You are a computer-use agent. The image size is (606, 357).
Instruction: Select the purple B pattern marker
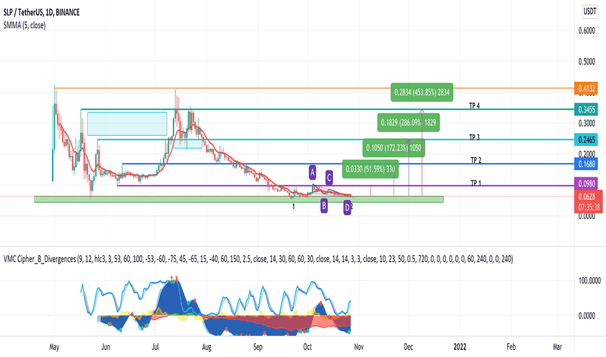pyautogui.click(x=324, y=206)
